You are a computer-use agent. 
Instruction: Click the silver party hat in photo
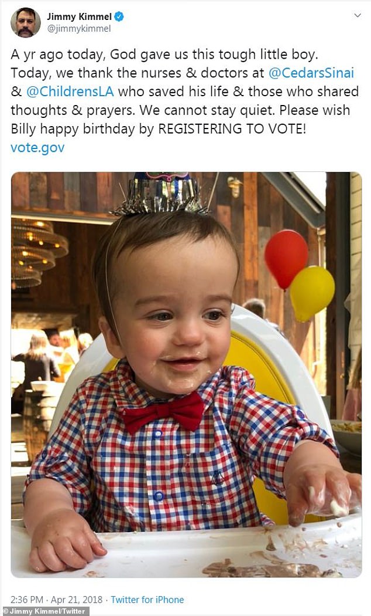(x=160, y=193)
